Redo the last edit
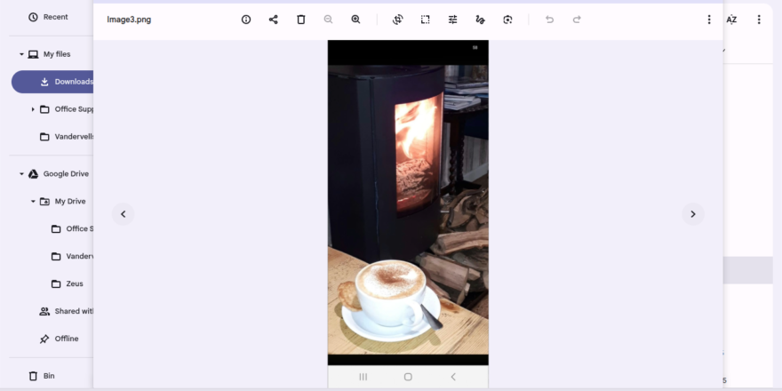The width and height of the screenshot is (782, 391). [x=577, y=20]
